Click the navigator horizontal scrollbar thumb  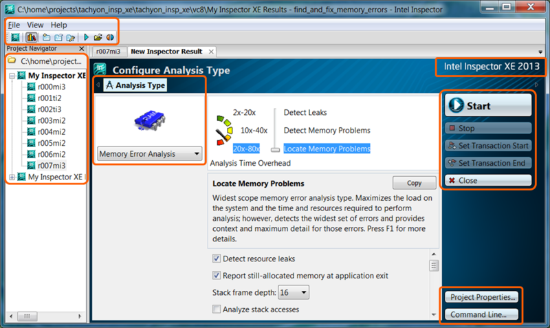[27, 316]
